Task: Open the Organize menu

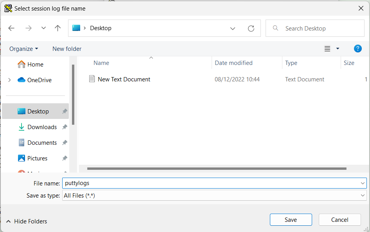Action: 24,49
